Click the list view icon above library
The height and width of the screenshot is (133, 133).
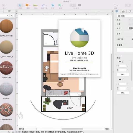(9, 11)
